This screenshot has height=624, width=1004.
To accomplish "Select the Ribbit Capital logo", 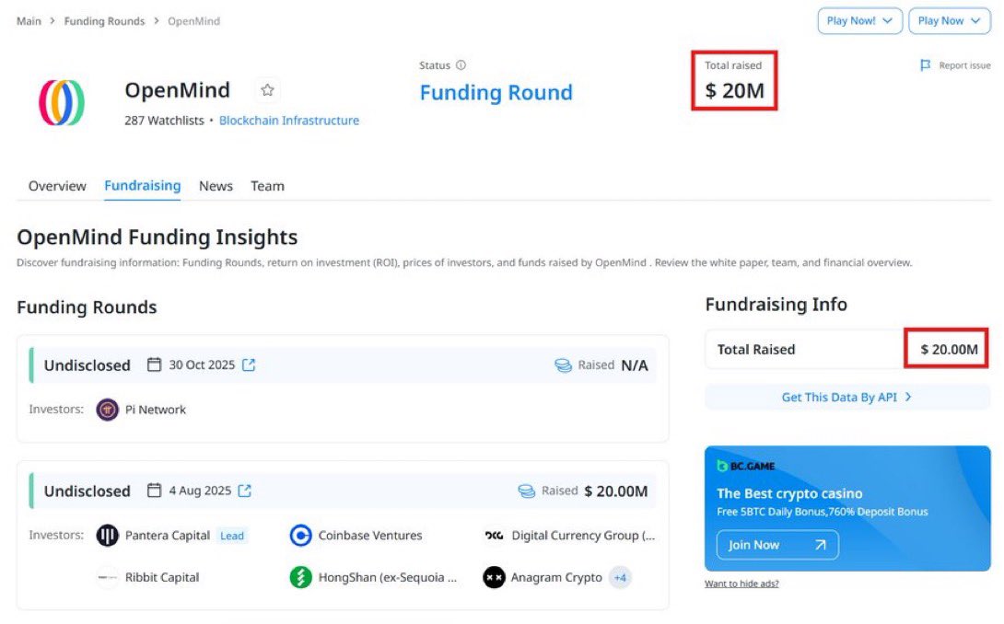I will [x=107, y=577].
